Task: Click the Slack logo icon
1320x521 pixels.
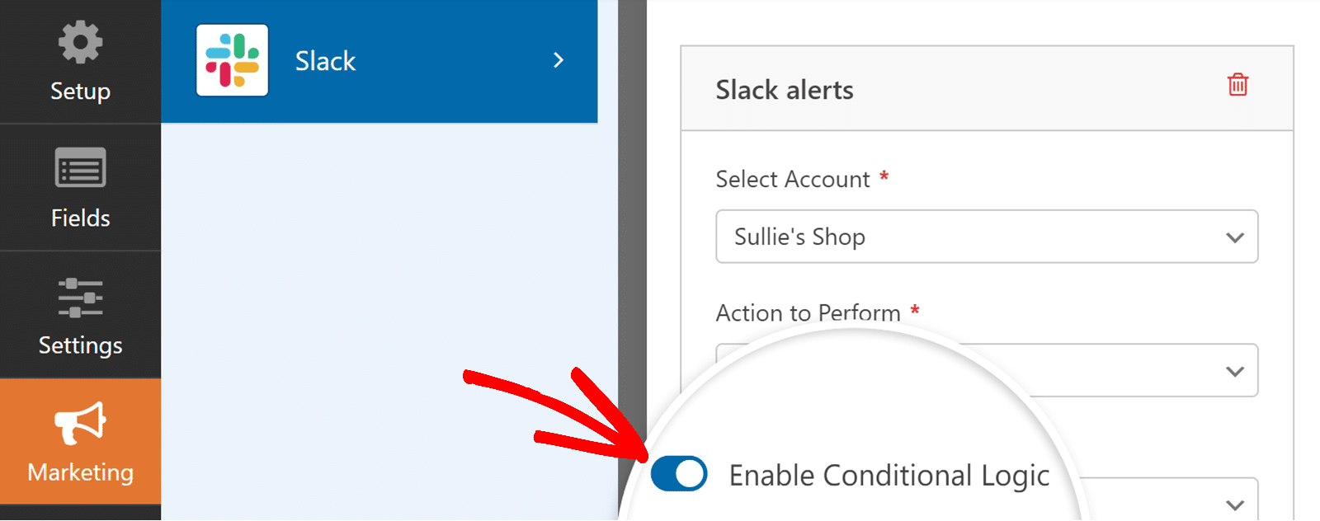Action: tap(232, 60)
